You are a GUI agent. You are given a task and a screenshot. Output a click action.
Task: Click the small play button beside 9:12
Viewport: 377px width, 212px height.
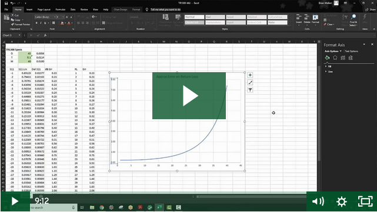point(15,201)
